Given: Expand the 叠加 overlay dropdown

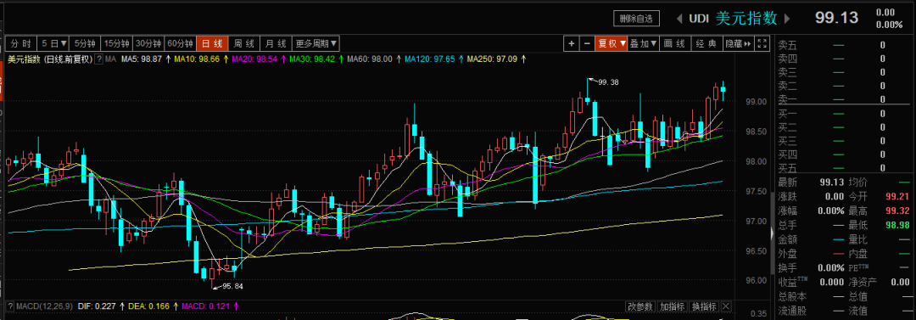Looking at the screenshot, I should coord(644,43).
